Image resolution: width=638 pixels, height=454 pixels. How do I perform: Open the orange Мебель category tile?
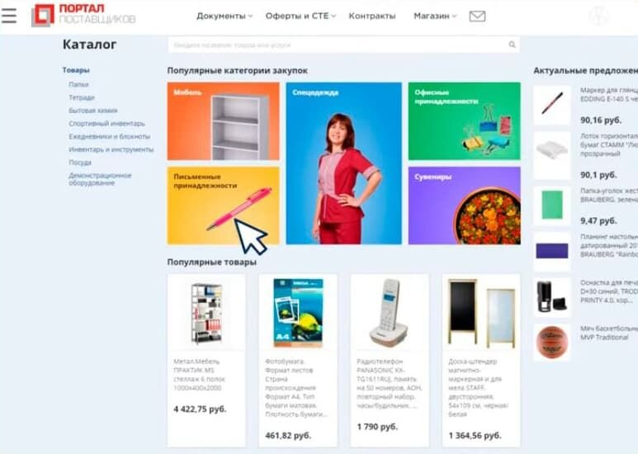tap(224, 121)
